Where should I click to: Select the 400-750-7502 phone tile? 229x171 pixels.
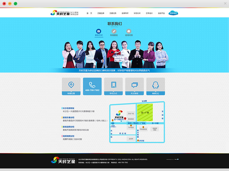[x=92, y=86]
